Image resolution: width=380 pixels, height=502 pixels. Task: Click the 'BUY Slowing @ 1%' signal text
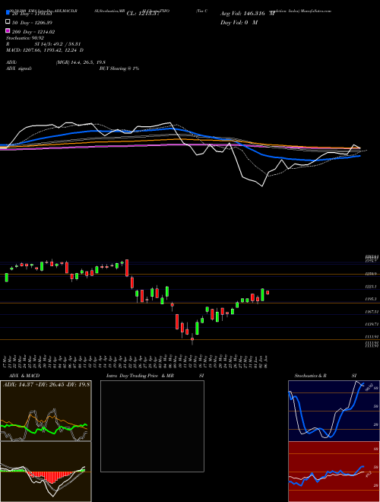click(119, 68)
